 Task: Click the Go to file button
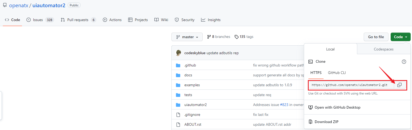pyautogui.click(x=376, y=37)
